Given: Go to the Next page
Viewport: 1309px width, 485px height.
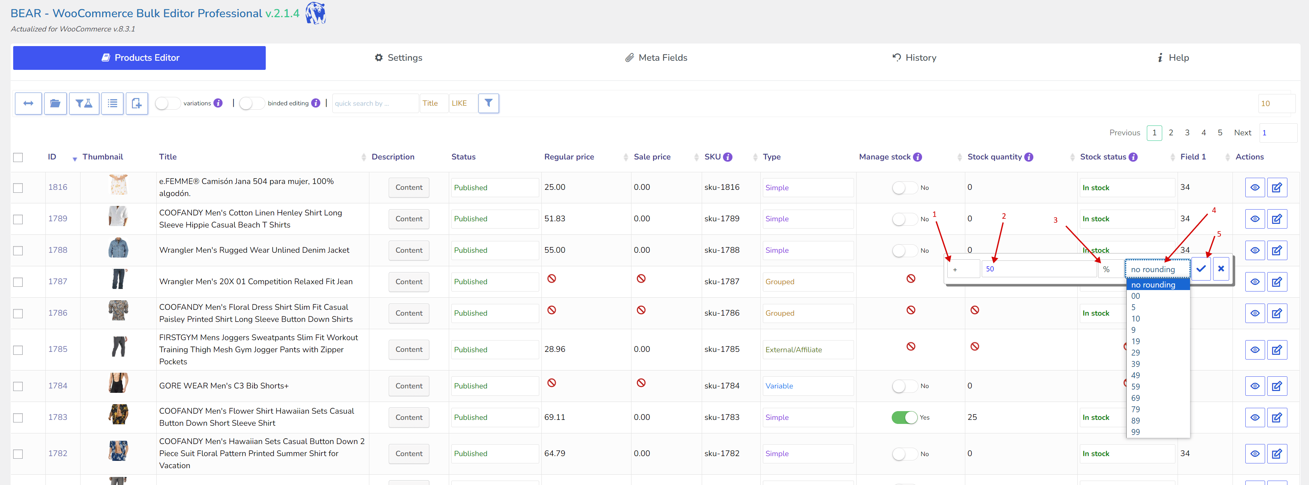Looking at the screenshot, I should pos(1242,132).
